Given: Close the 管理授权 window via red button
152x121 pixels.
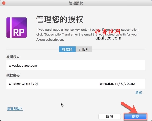Looking at the screenshot, I should click(x=4, y=3).
